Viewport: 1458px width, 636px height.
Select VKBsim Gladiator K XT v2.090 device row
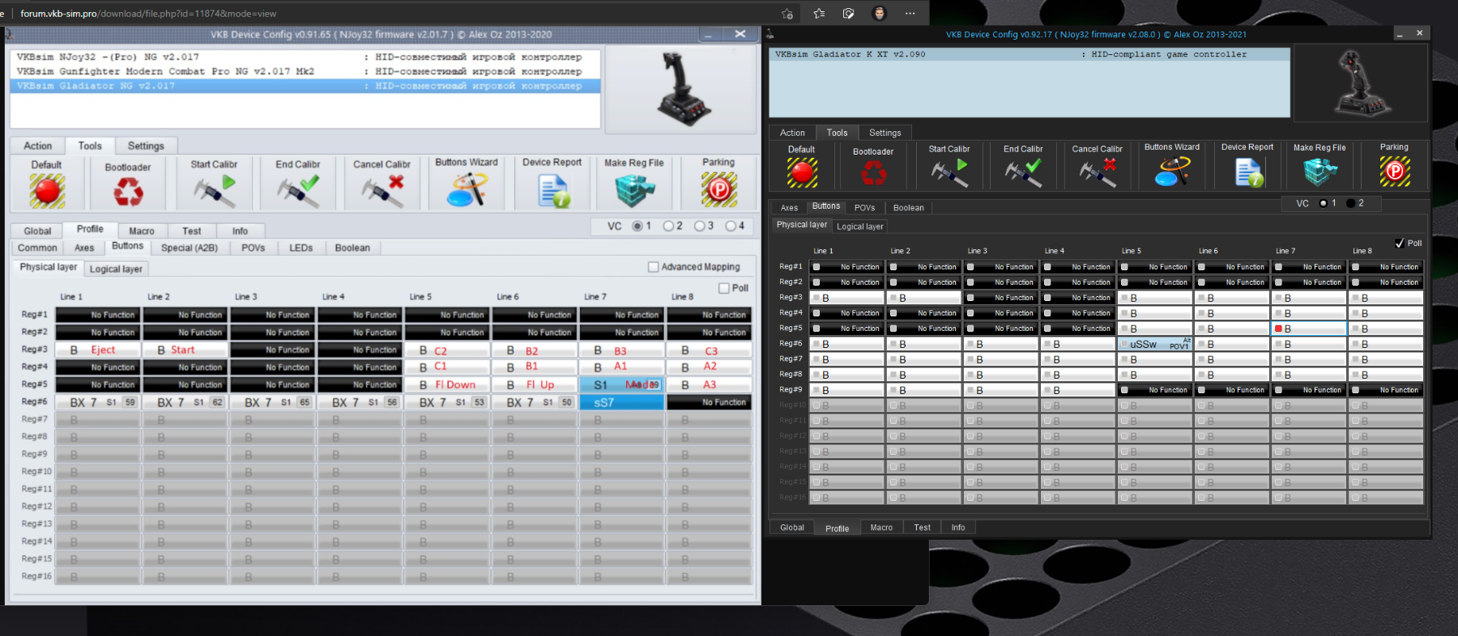click(1029, 54)
